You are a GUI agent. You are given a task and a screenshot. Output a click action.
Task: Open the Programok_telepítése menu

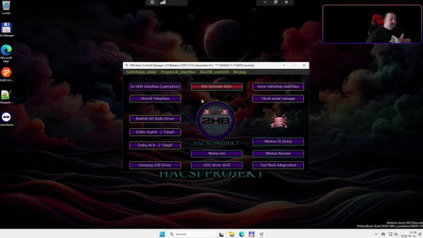(x=178, y=72)
